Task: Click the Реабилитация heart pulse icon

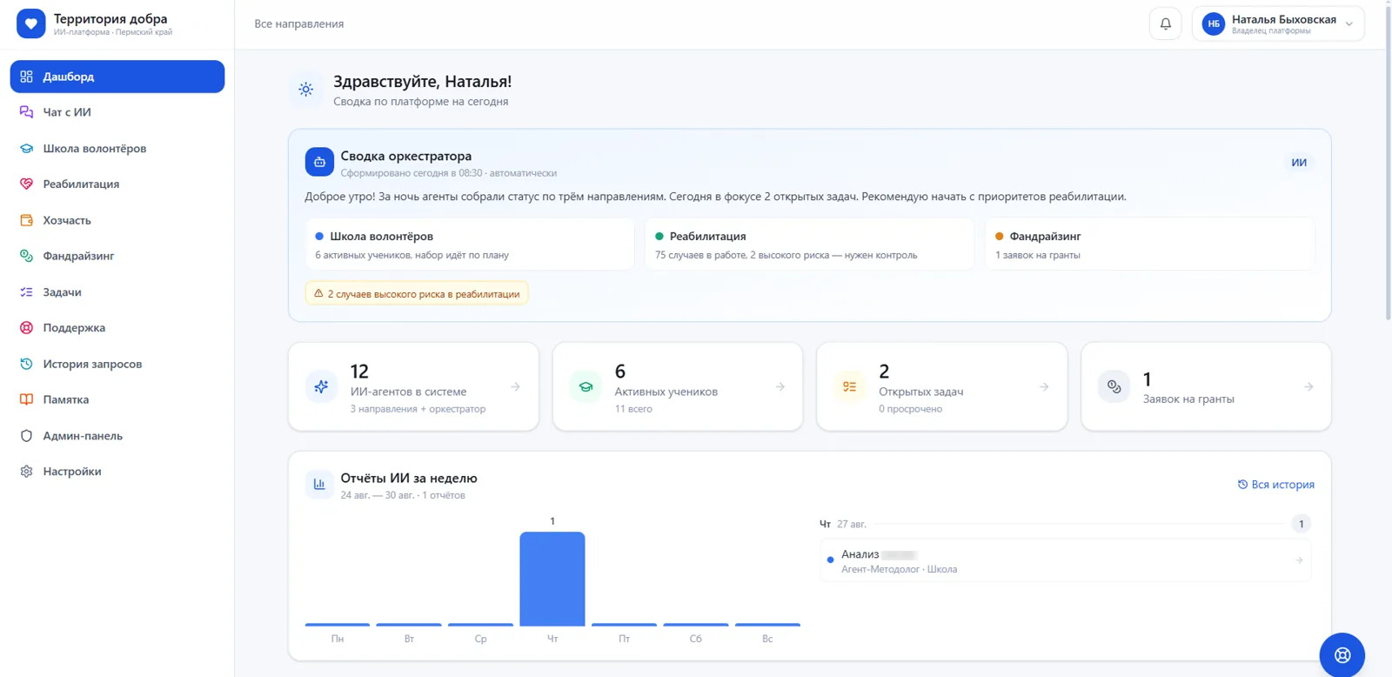Action: (x=26, y=184)
